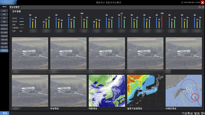The height and width of the screenshot is (115, 205).
Task: Select the 우량 sidebar button
Action: pos(4,14)
